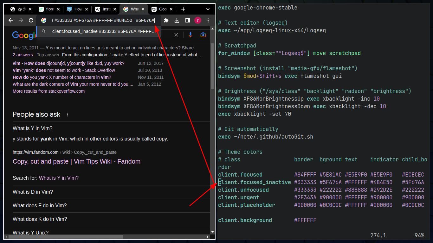Click 'client.urgent' in the editor
Image resolution: width=433 pixels, height=243 pixels.
(239, 197)
